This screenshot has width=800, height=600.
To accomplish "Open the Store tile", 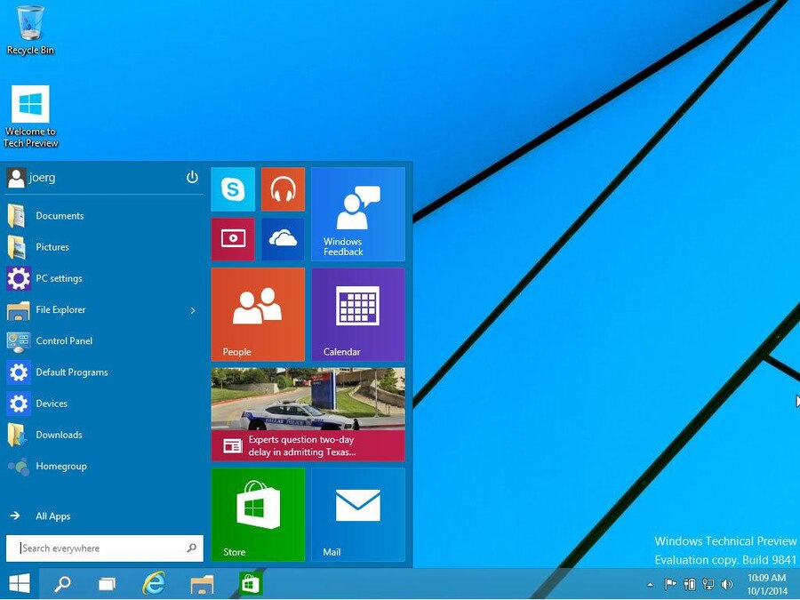I will click(257, 514).
